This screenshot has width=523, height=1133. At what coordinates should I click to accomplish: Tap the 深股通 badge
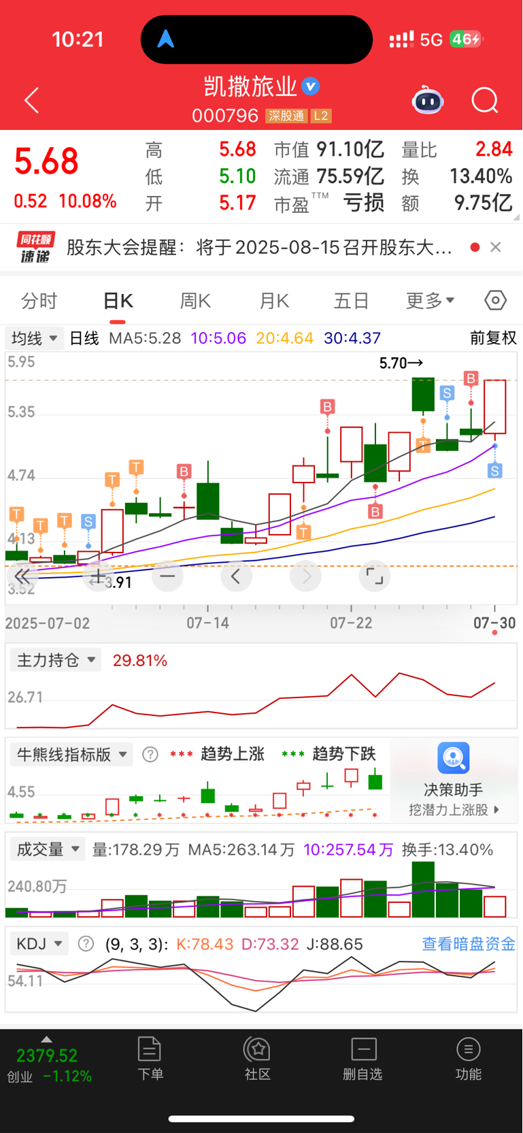[286, 116]
